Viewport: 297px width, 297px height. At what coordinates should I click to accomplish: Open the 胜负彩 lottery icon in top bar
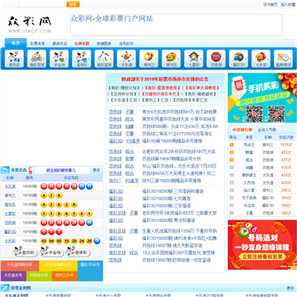14,59
